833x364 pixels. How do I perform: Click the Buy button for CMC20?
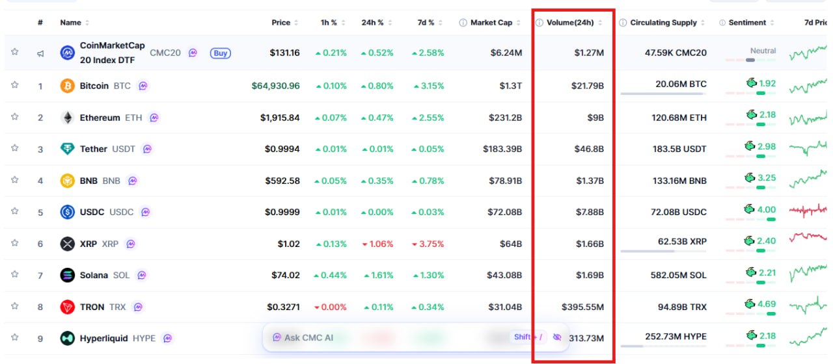(x=221, y=53)
